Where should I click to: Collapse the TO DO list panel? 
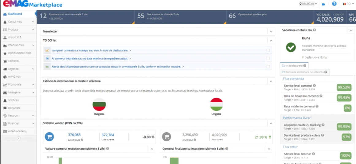[x=271, y=40]
